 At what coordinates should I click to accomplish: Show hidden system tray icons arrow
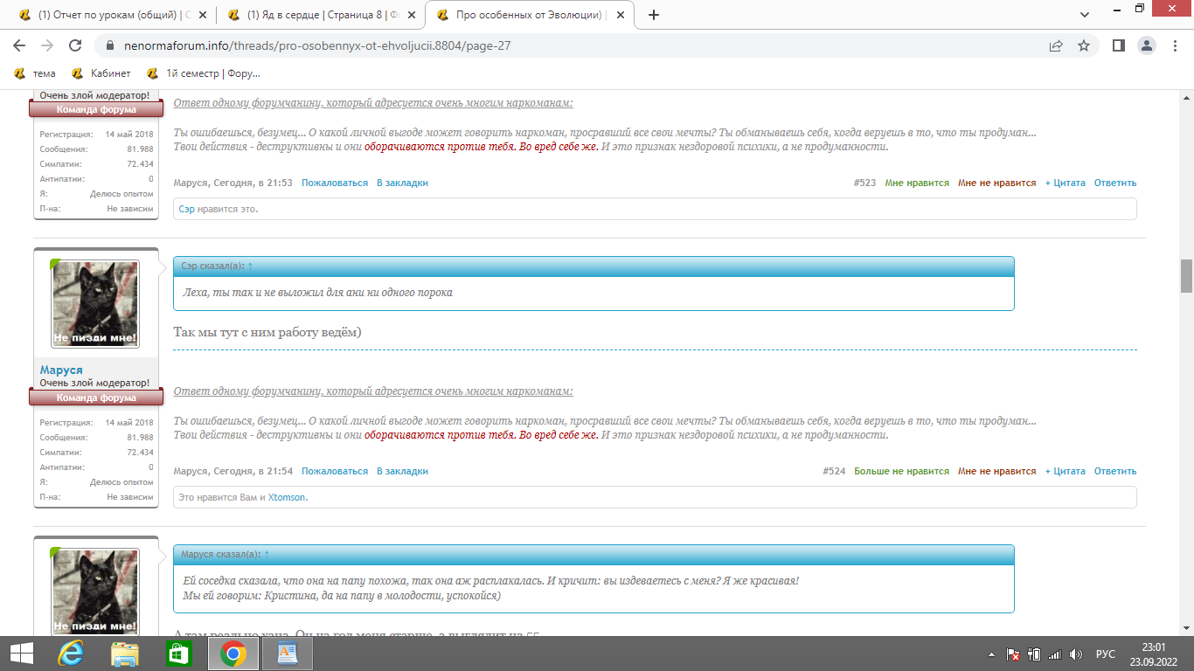(x=991, y=654)
